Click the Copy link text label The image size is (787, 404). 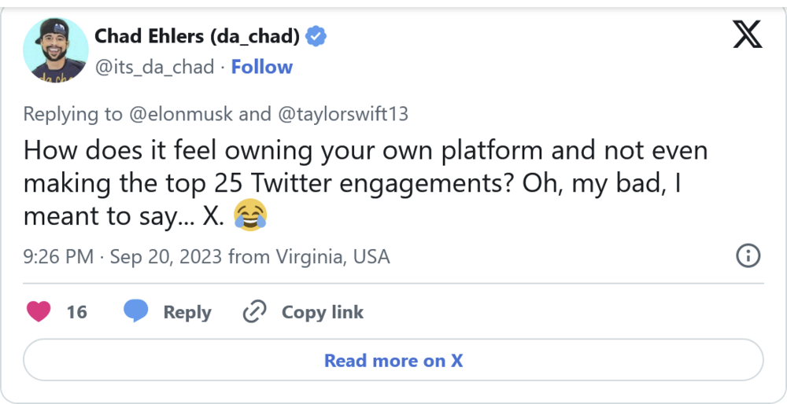pos(323,312)
